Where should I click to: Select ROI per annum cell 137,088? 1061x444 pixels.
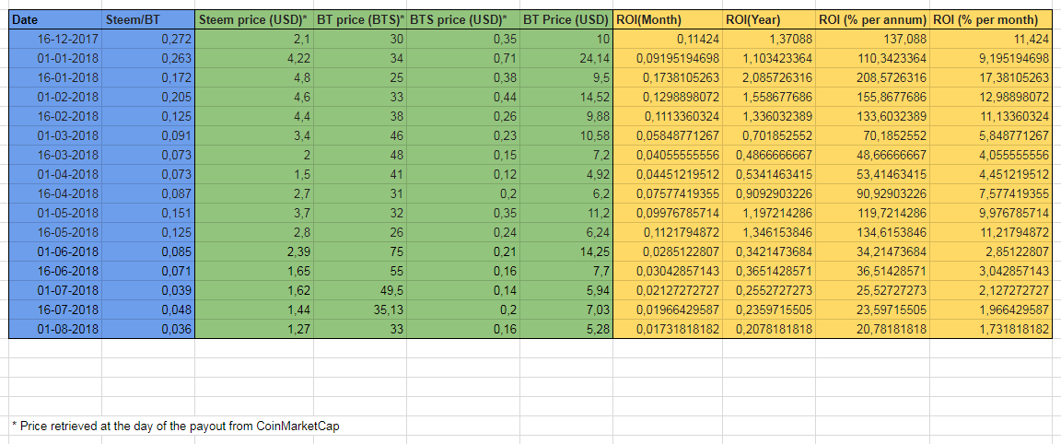(872, 40)
